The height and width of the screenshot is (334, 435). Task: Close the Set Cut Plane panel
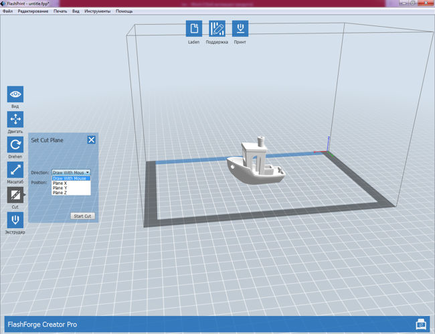tap(91, 140)
